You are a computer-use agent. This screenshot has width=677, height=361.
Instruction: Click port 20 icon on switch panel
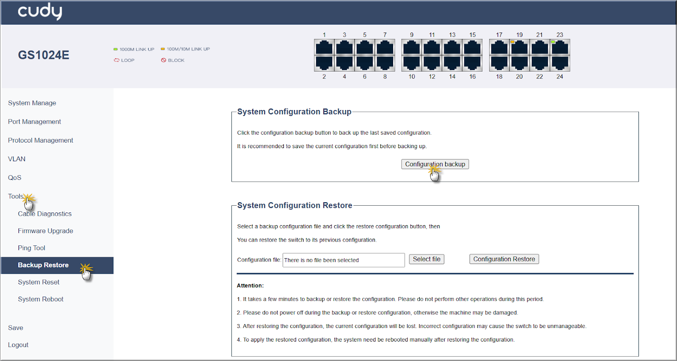[x=520, y=63]
